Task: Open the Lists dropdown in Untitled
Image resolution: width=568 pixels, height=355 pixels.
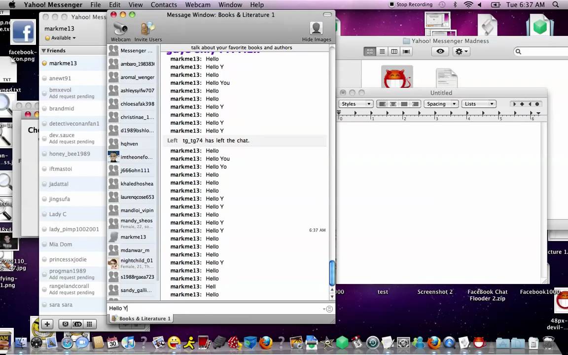Action: click(479, 104)
